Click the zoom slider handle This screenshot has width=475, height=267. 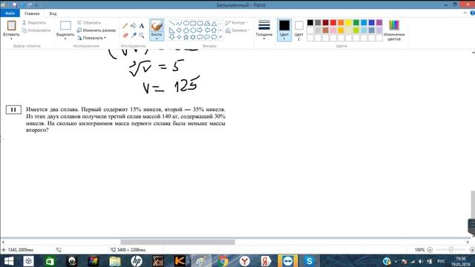(x=451, y=250)
